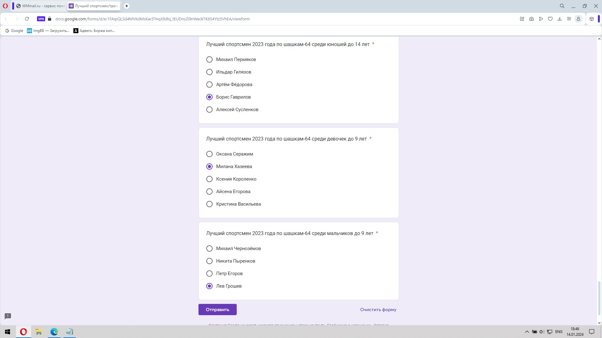Switch to the WMmail.ru tab
The height and width of the screenshot is (338, 602).
[x=41, y=6]
